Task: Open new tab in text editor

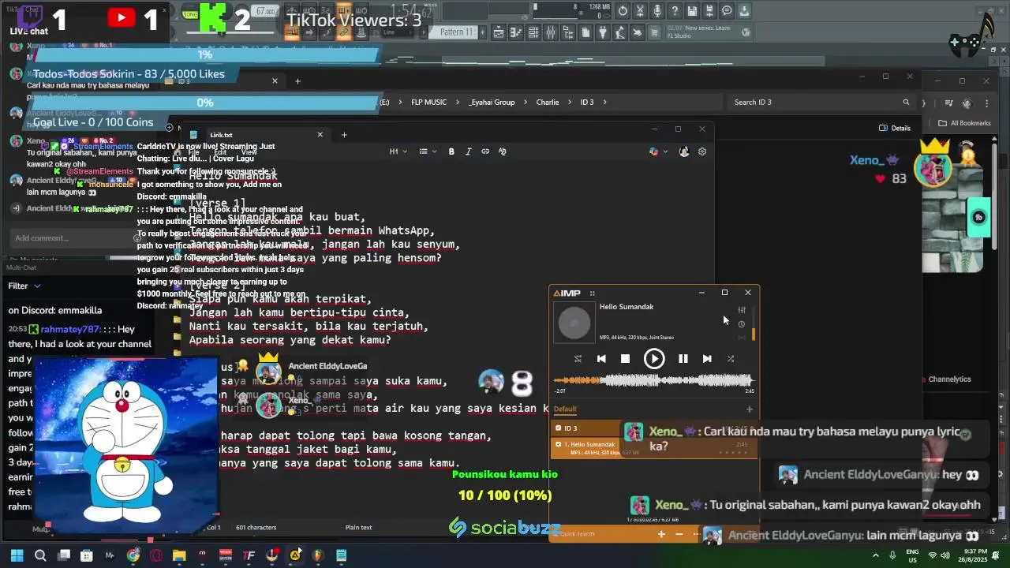Action: coord(344,135)
